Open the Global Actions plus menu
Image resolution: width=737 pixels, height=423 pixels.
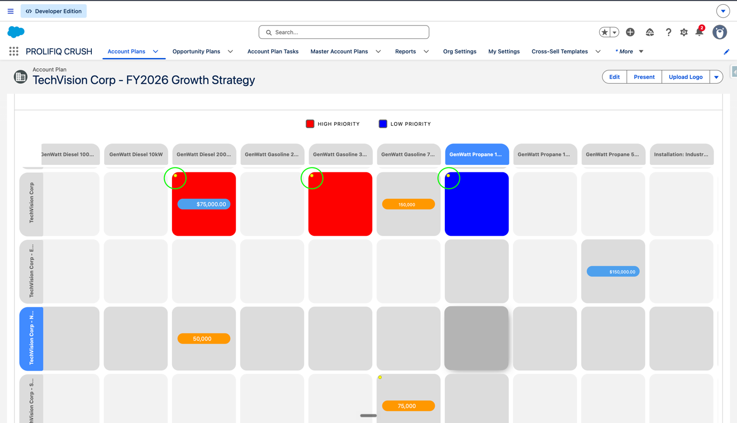tap(630, 33)
